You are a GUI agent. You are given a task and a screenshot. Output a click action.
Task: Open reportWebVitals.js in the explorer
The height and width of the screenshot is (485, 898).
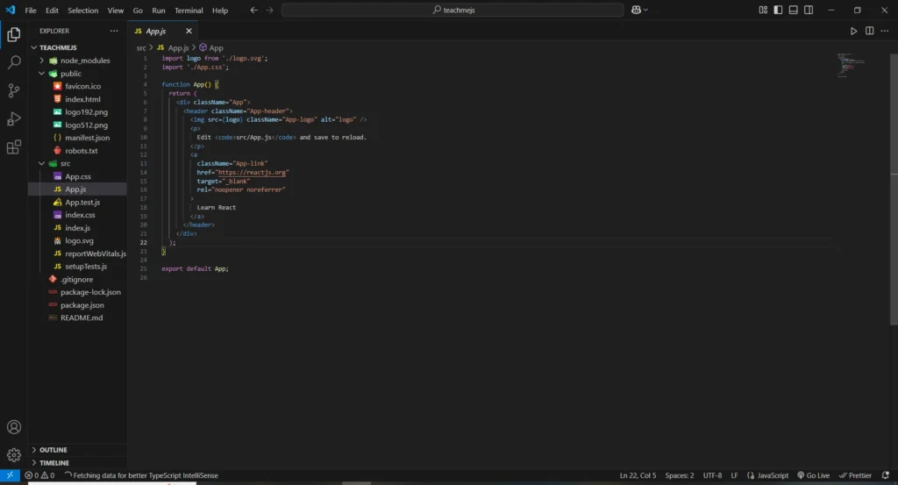point(95,253)
